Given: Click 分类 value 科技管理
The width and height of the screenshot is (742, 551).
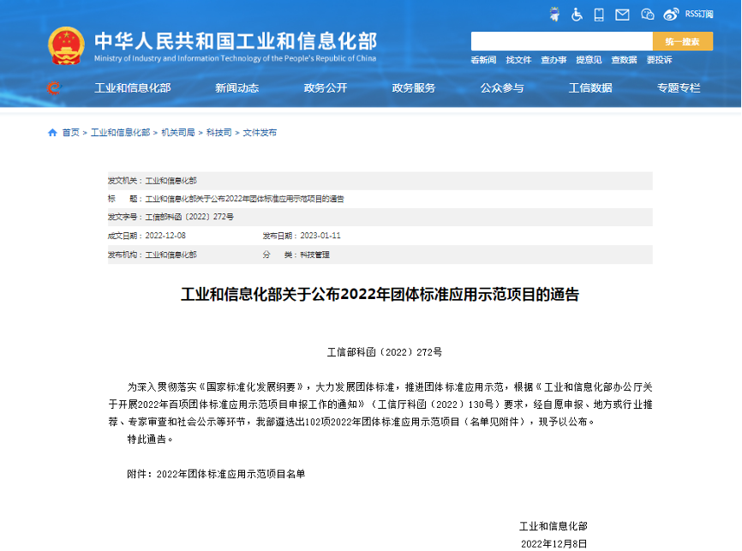Looking at the screenshot, I should click(x=315, y=255).
